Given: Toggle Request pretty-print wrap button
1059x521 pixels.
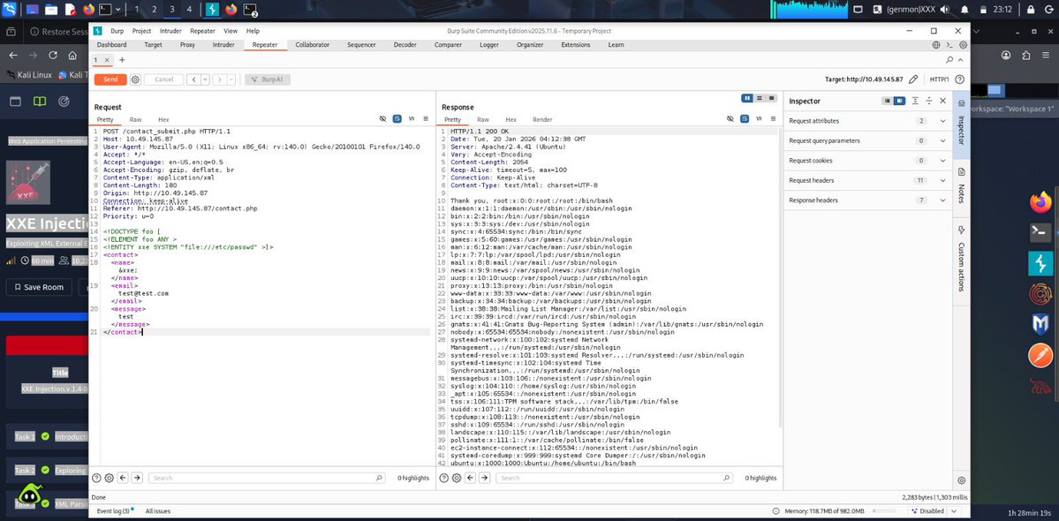Looking at the screenshot, I should [397, 119].
